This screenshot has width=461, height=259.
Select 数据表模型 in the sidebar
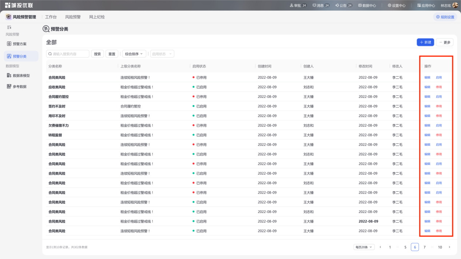click(x=21, y=76)
